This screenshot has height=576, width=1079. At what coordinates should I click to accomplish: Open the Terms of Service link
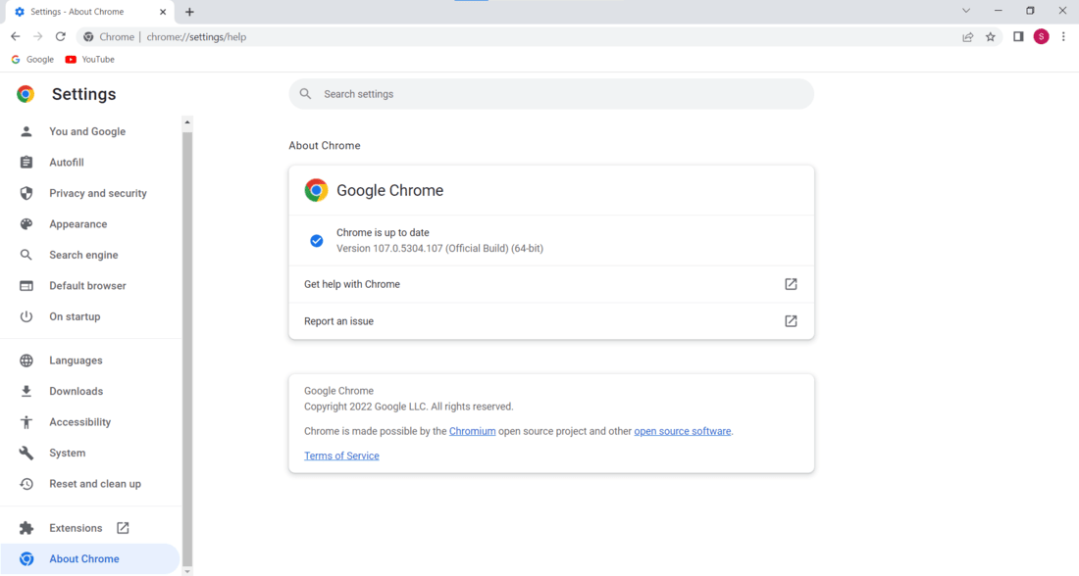pyautogui.click(x=341, y=456)
